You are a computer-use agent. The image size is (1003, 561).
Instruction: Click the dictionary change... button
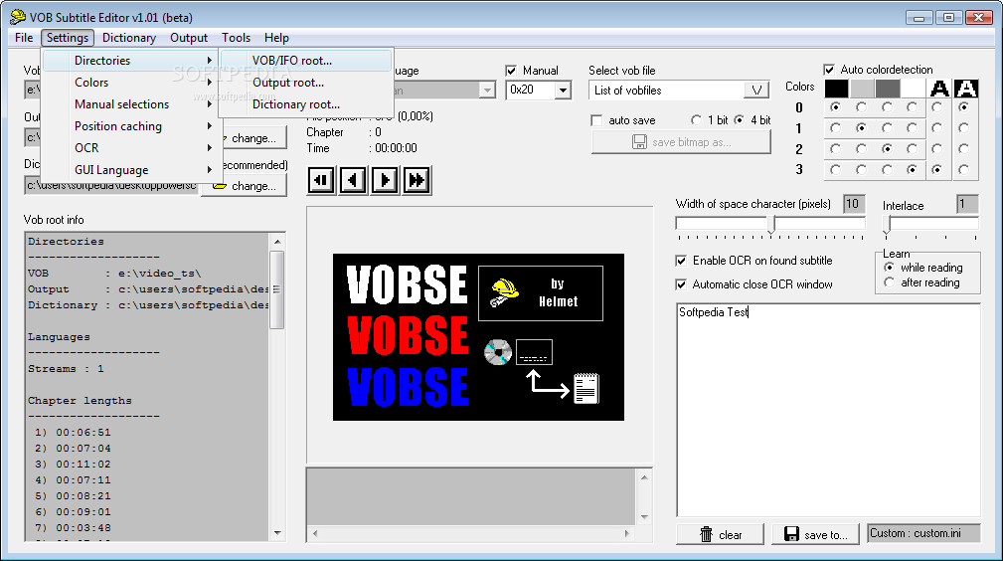pos(245,186)
